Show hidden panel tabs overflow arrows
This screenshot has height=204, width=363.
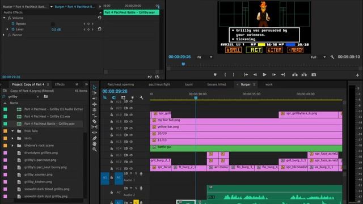(87, 84)
